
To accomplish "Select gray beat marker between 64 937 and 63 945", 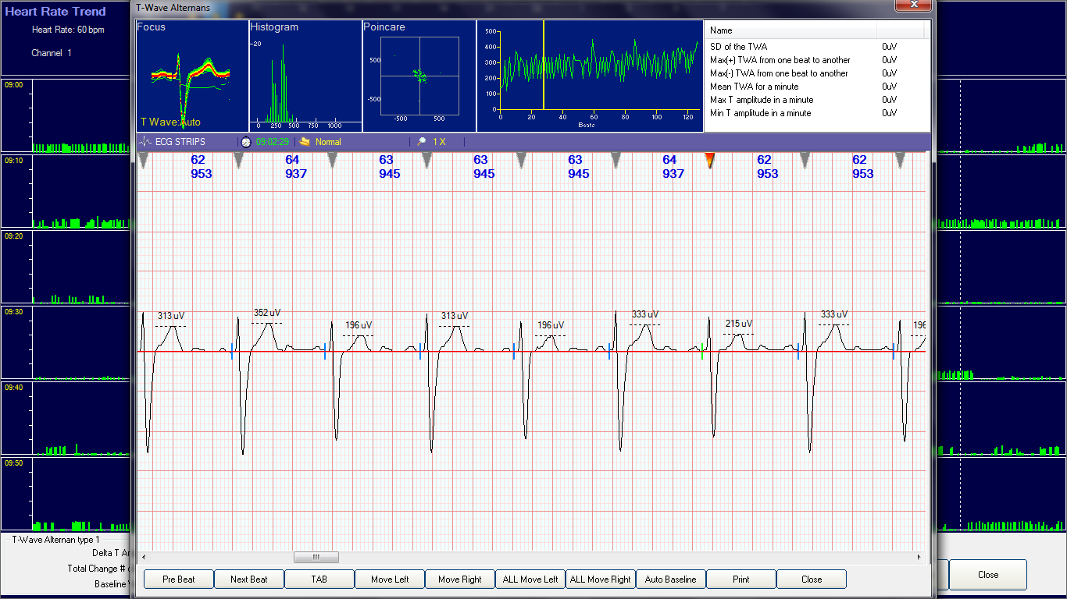I will point(332,161).
